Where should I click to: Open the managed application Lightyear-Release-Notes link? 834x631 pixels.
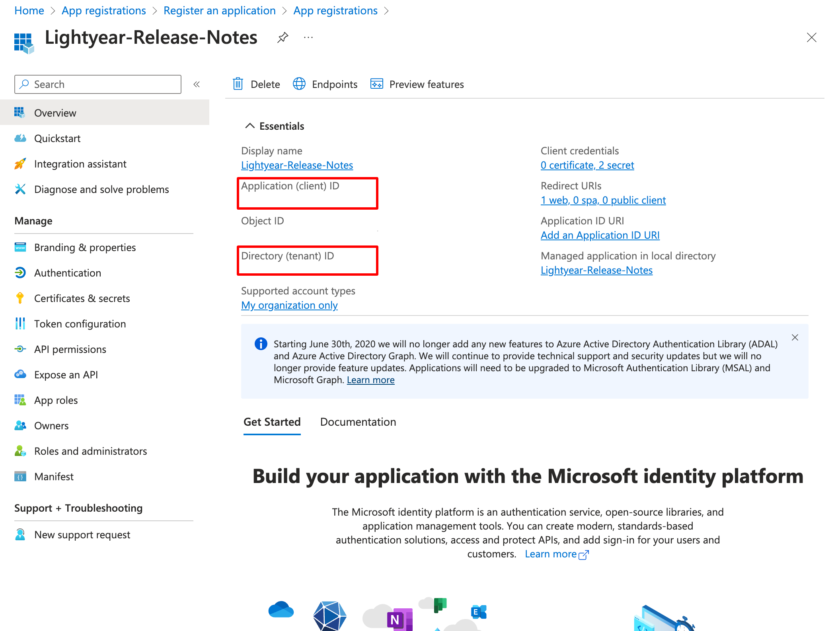click(596, 270)
